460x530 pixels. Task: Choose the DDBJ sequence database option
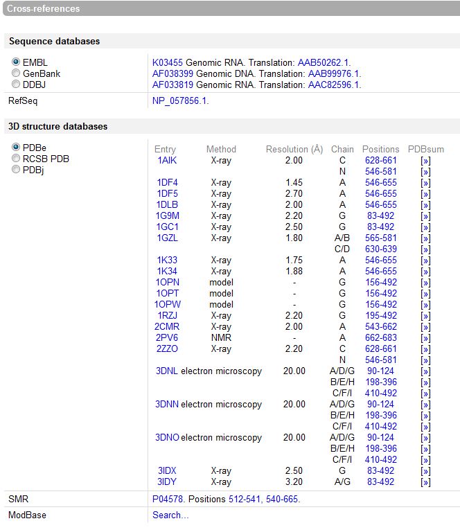16,85
